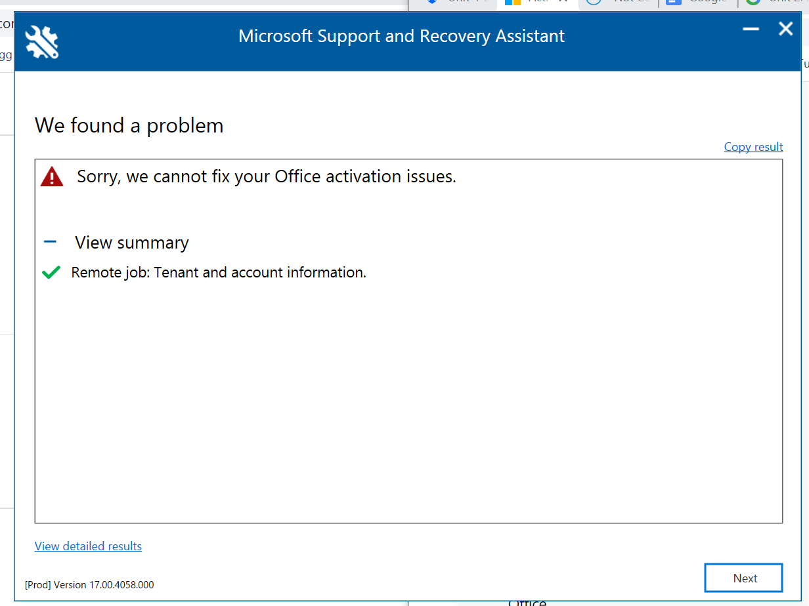Open View detailed results link
The width and height of the screenshot is (809, 606).
pyautogui.click(x=88, y=546)
